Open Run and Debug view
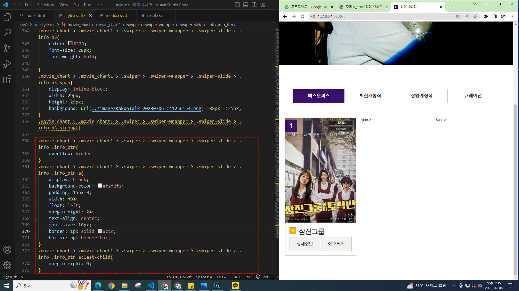519x291 pixels. 7,64
